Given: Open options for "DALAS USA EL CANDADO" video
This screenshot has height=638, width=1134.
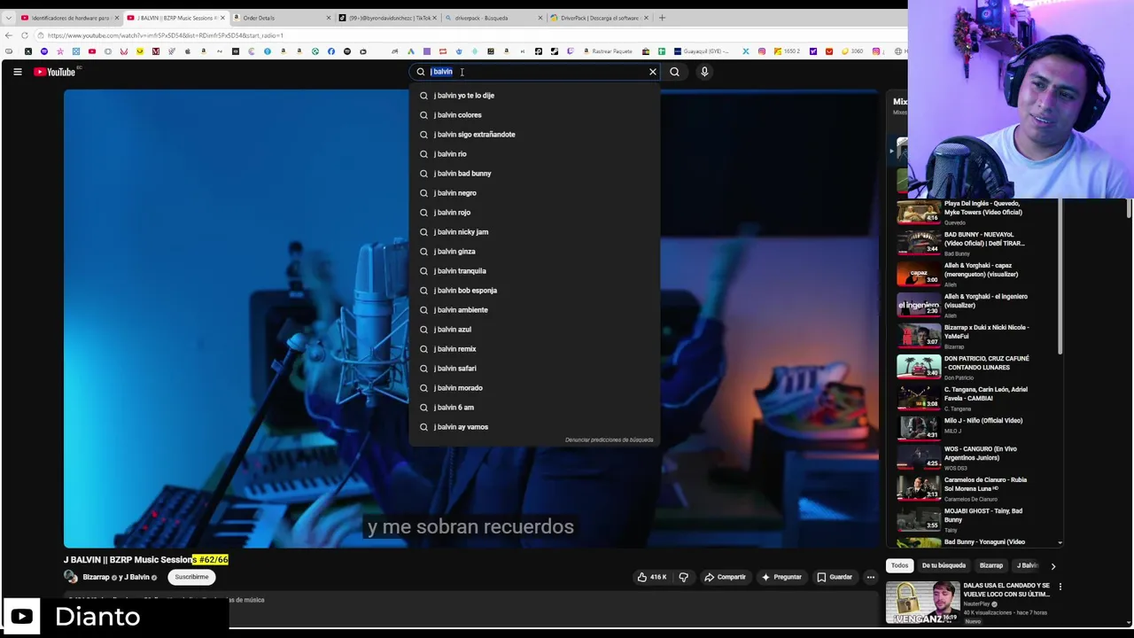Looking at the screenshot, I should [x=1060, y=587].
